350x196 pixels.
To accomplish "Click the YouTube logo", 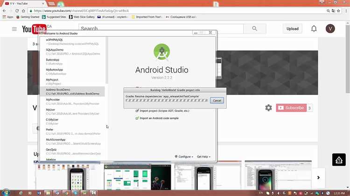I will (x=34, y=29).
